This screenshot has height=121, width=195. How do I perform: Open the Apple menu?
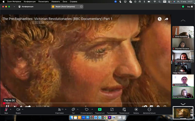pyautogui.click(x=3, y=2)
